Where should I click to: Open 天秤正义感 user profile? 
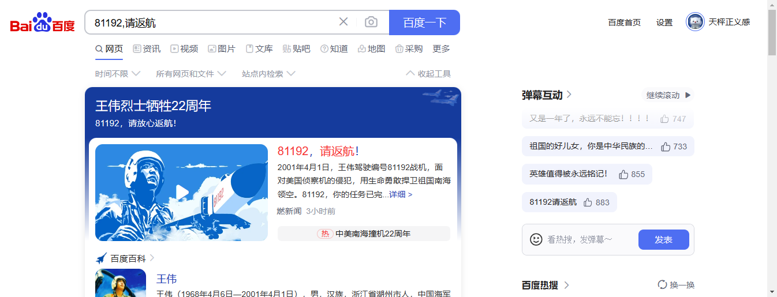coord(729,22)
